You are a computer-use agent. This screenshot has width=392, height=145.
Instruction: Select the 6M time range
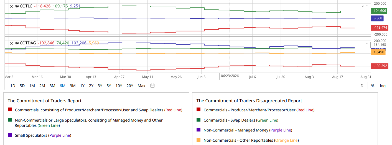click(62, 86)
